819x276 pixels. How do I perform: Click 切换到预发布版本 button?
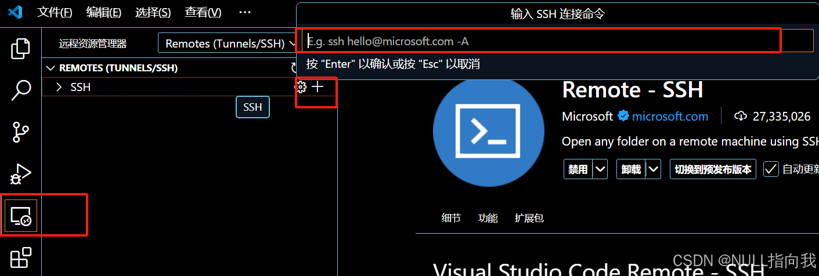(713, 169)
